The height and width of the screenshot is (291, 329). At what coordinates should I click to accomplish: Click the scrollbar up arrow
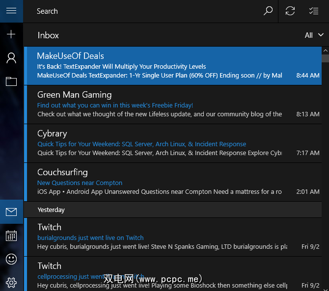pyautogui.click(x=325, y=50)
